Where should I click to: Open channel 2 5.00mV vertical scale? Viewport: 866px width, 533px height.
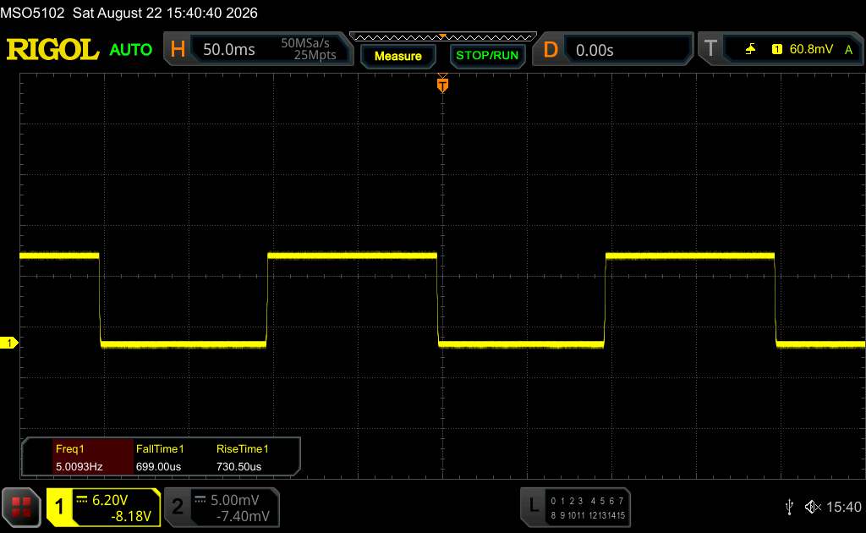click(x=235, y=500)
